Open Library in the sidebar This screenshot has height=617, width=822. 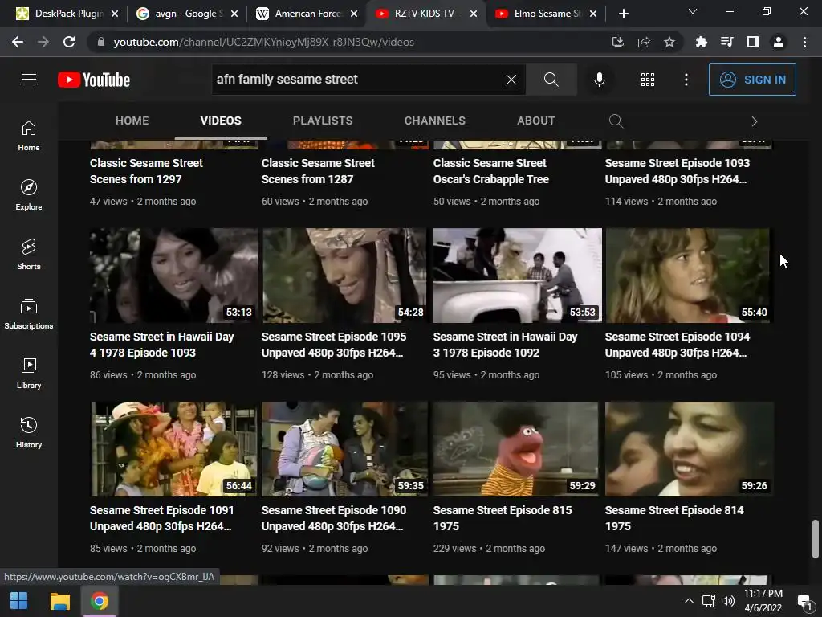[29, 373]
